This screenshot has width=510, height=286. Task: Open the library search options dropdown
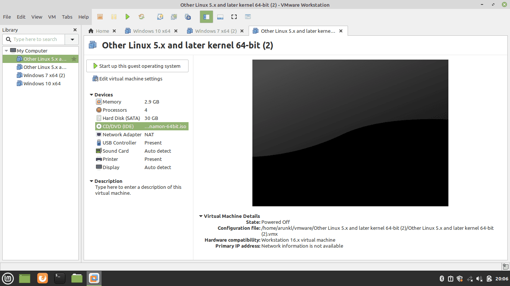(72, 39)
